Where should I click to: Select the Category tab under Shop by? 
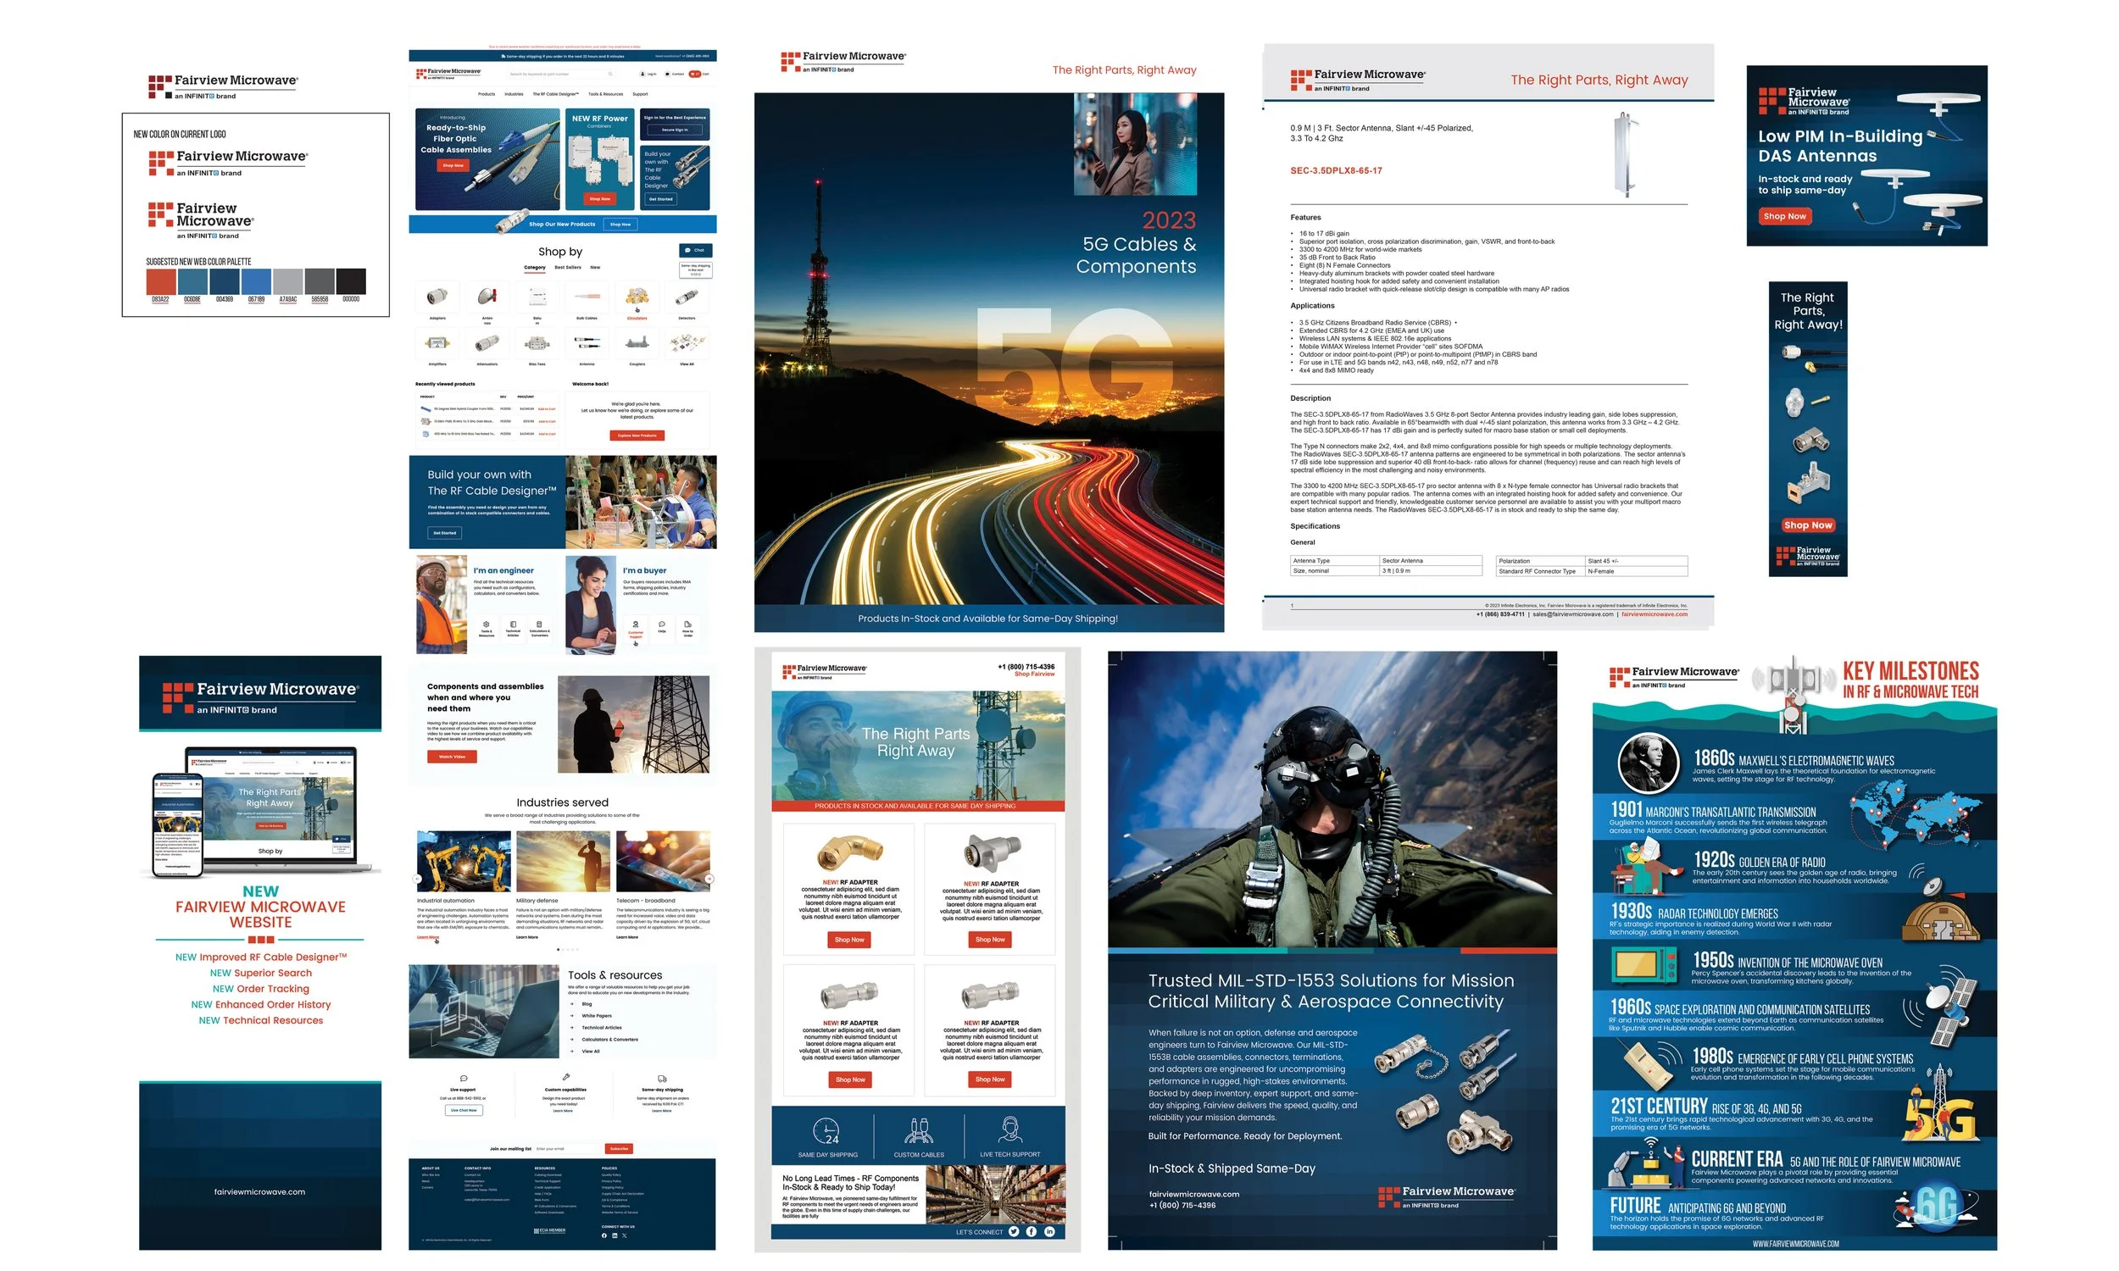535,267
